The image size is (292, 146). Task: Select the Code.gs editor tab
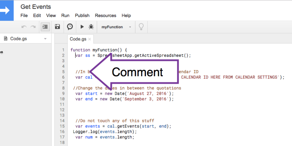click(x=78, y=39)
